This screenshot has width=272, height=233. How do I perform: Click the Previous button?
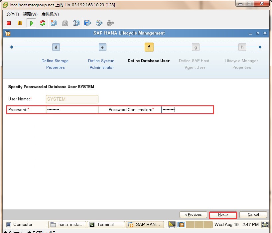coord(193,215)
